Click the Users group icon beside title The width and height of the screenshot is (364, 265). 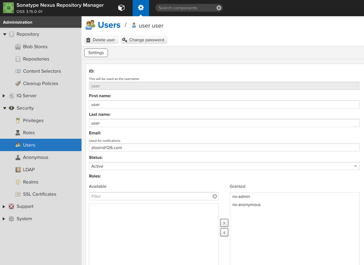[x=90, y=25]
